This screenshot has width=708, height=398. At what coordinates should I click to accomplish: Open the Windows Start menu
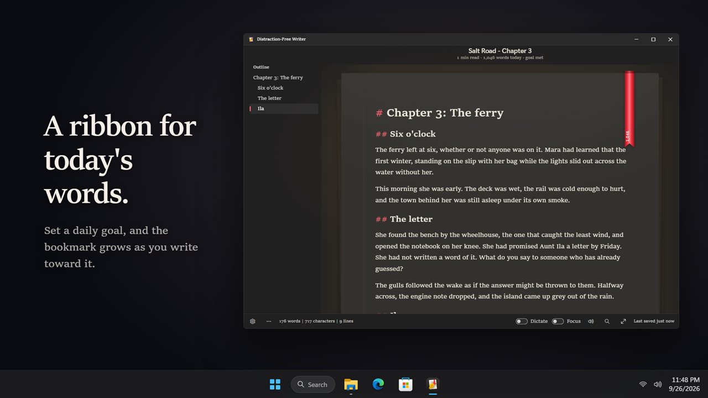(275, 384)
